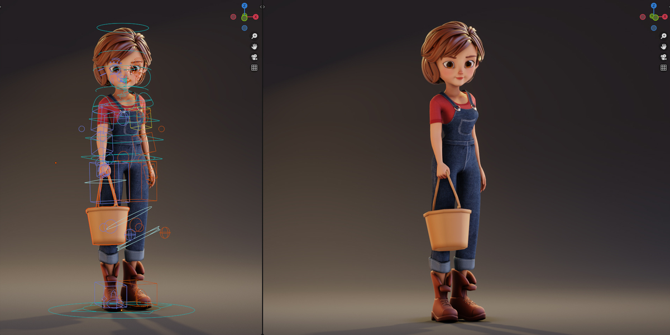Click the bright green Y axis in right gizmo
The image size is (670, 335).
point(655,17)
